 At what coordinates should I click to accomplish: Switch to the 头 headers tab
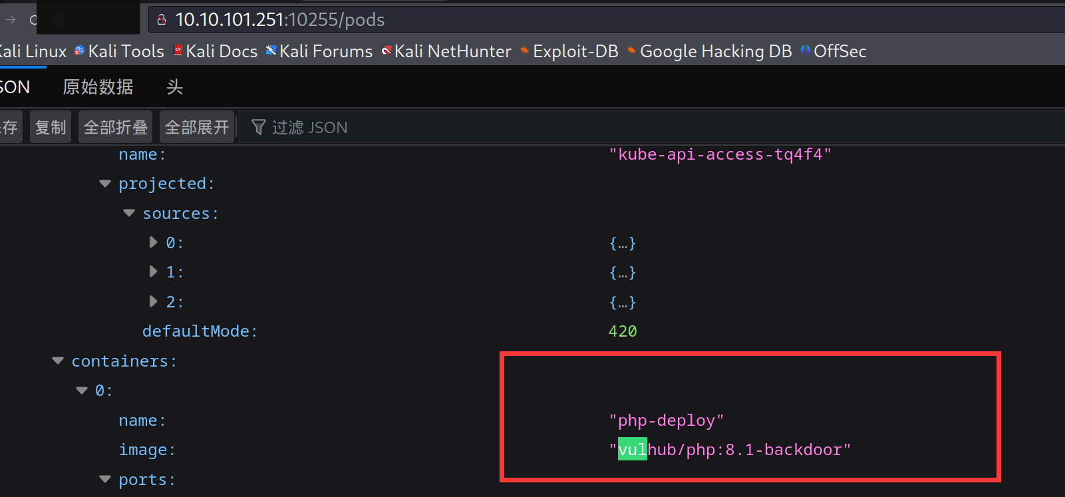174,87
